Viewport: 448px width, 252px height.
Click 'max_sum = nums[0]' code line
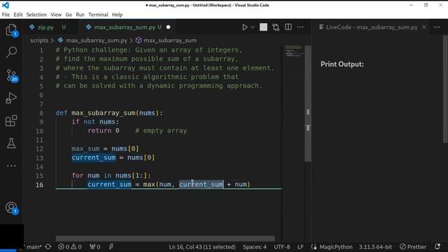tap(105, 148)
